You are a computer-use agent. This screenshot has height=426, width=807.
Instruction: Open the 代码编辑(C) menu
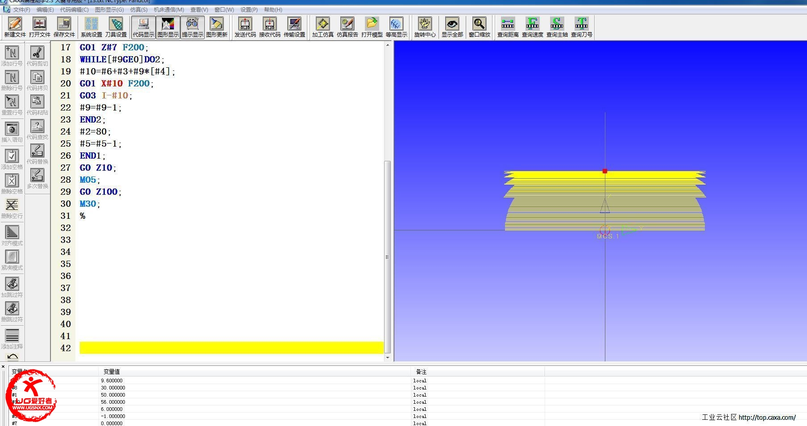(x=74, y=9)
